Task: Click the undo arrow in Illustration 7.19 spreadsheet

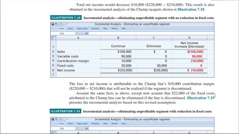Action: click(x=56, y=119)
